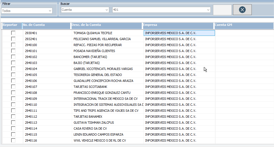The height and width of the screenshot is (147, 274).
Task: Enable Reportar for account 2940103
Action: [x=13, y=63]
